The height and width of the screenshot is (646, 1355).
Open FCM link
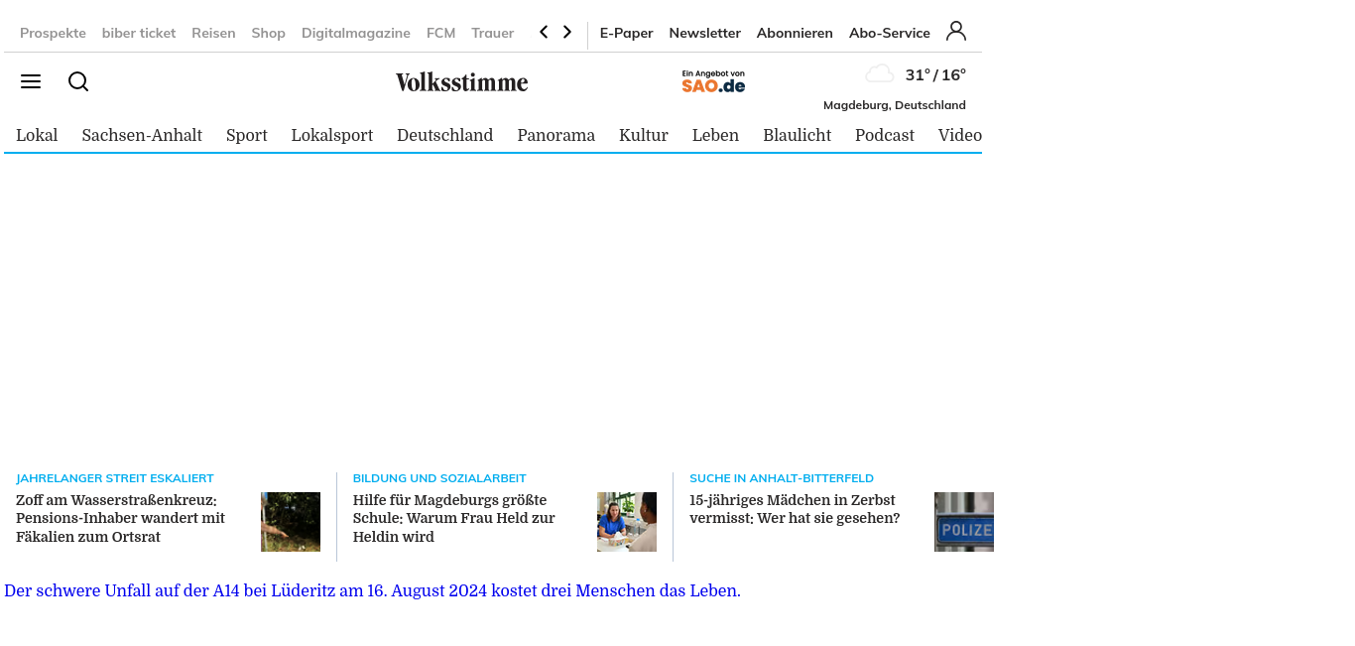440,33
